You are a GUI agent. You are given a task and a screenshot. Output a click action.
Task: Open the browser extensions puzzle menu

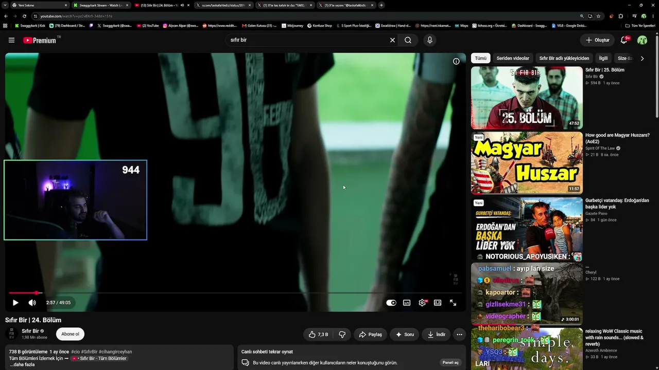(620, 16)
